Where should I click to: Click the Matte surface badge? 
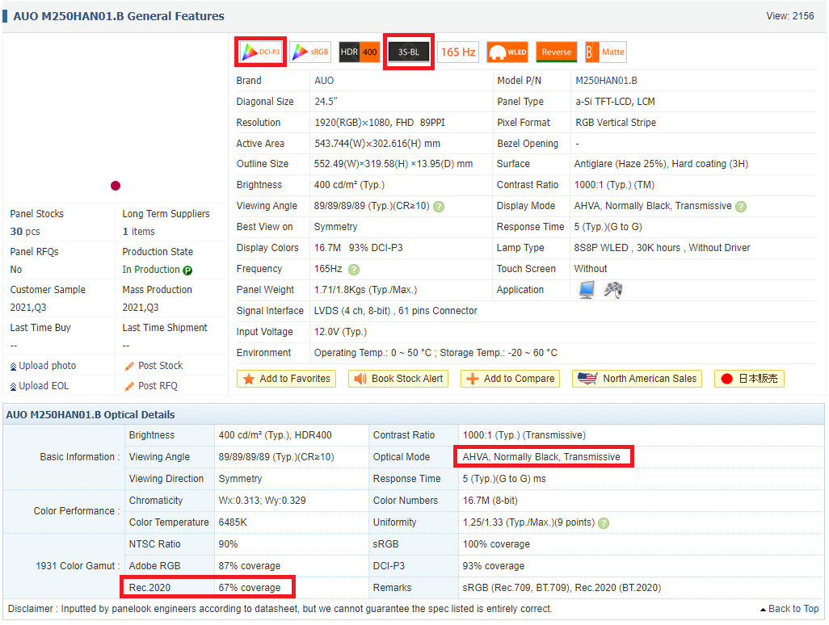coord(606,52)
